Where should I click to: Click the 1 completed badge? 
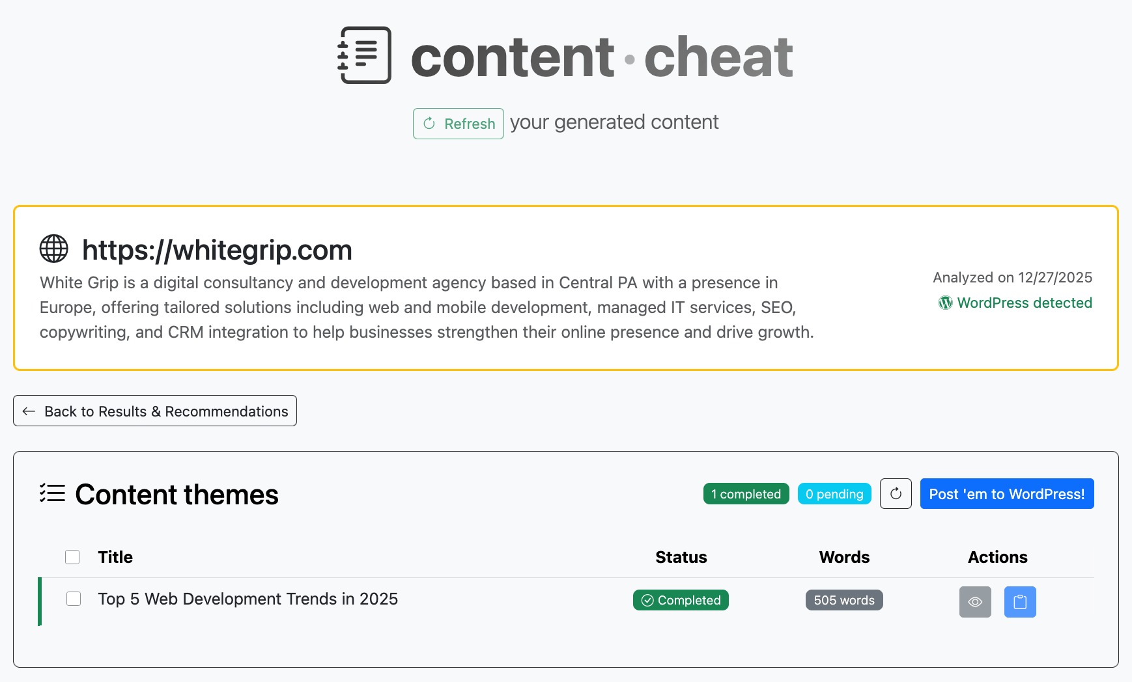[746, 494]
